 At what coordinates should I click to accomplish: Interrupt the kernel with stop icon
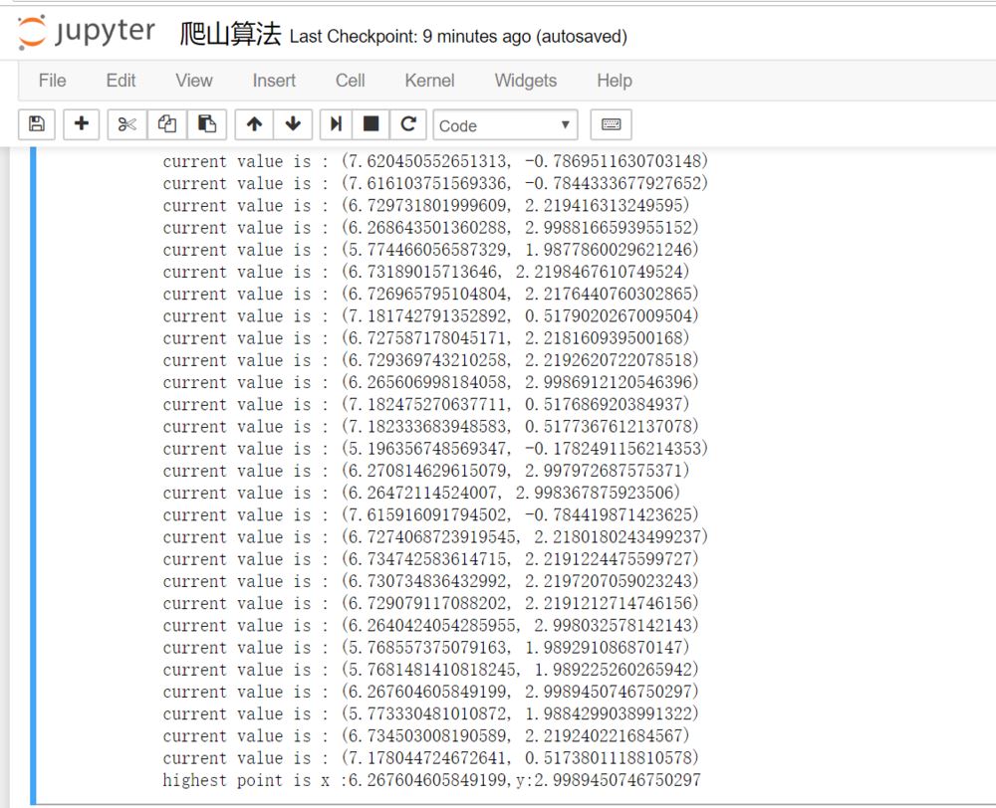tap(371, 123)
